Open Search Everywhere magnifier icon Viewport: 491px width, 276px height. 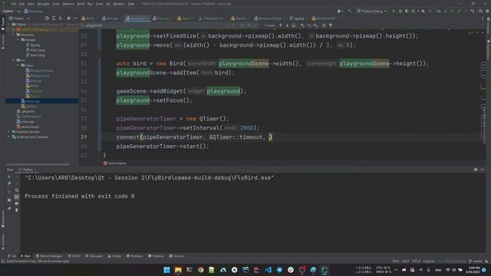(480, 11)
